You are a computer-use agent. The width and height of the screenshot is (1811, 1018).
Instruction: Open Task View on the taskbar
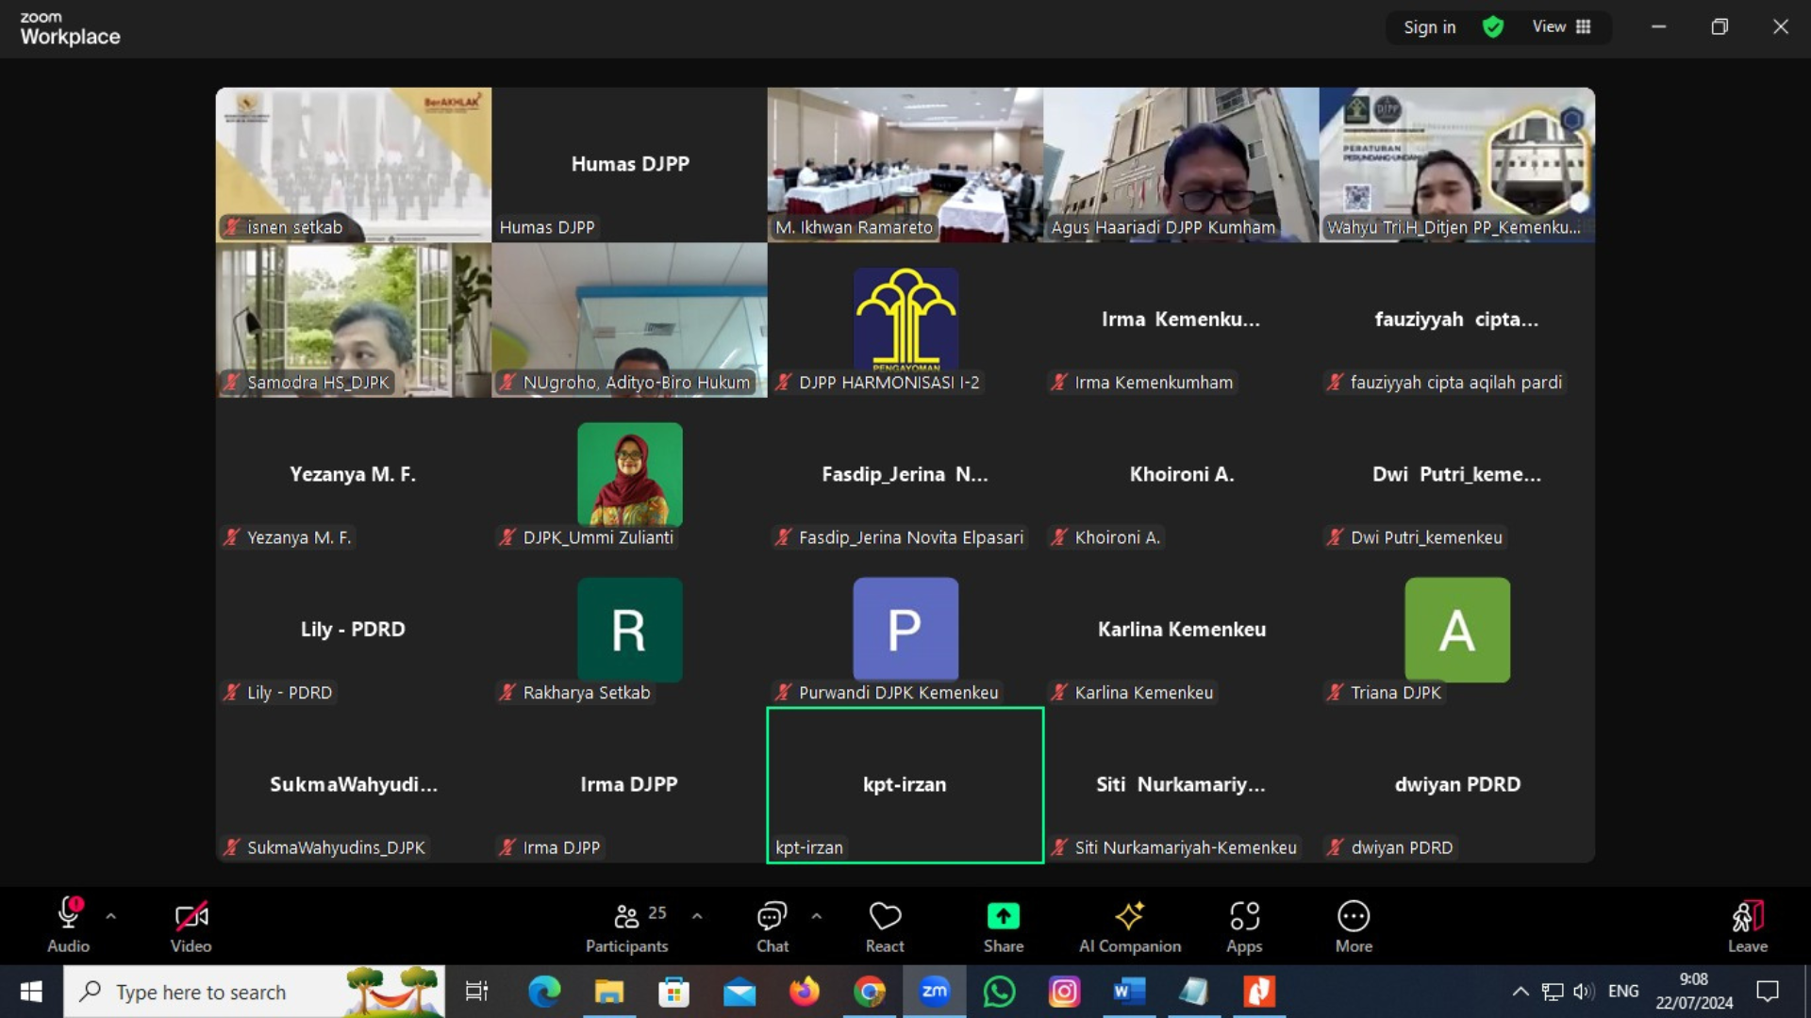(x=477, y=992)
